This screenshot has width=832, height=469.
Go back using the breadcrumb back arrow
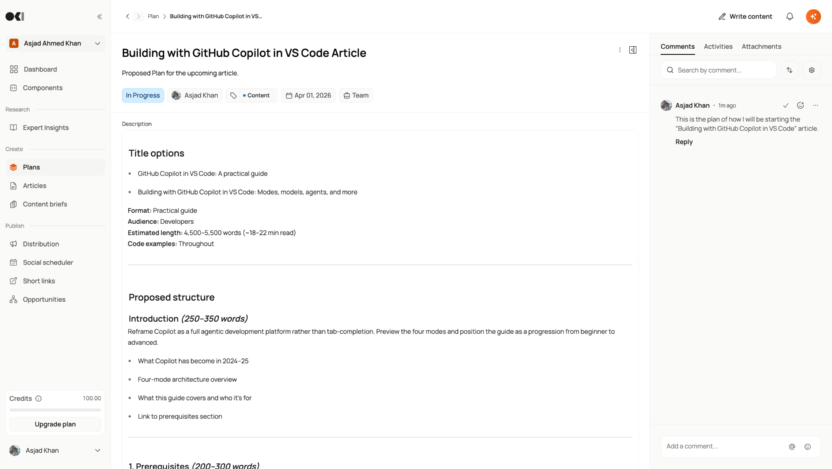click(128, 16)
